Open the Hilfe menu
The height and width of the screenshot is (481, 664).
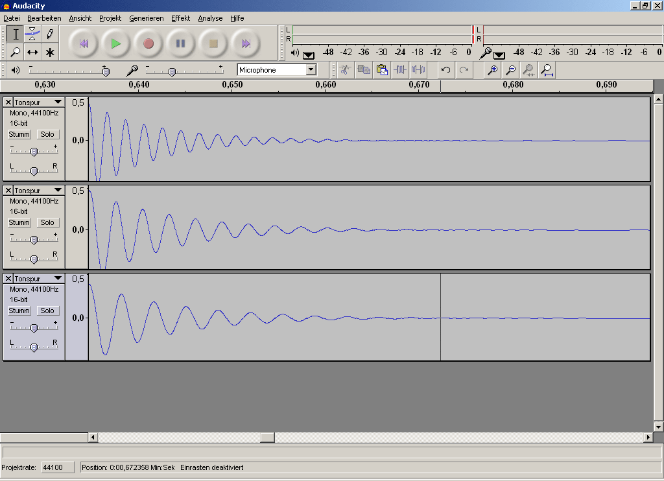tap(237, 18)
